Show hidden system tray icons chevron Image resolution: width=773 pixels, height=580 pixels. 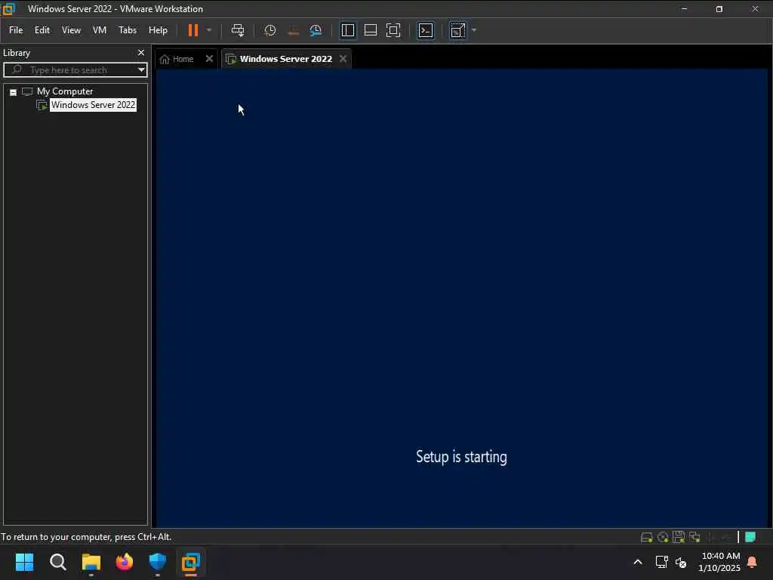tap(637, 562)
